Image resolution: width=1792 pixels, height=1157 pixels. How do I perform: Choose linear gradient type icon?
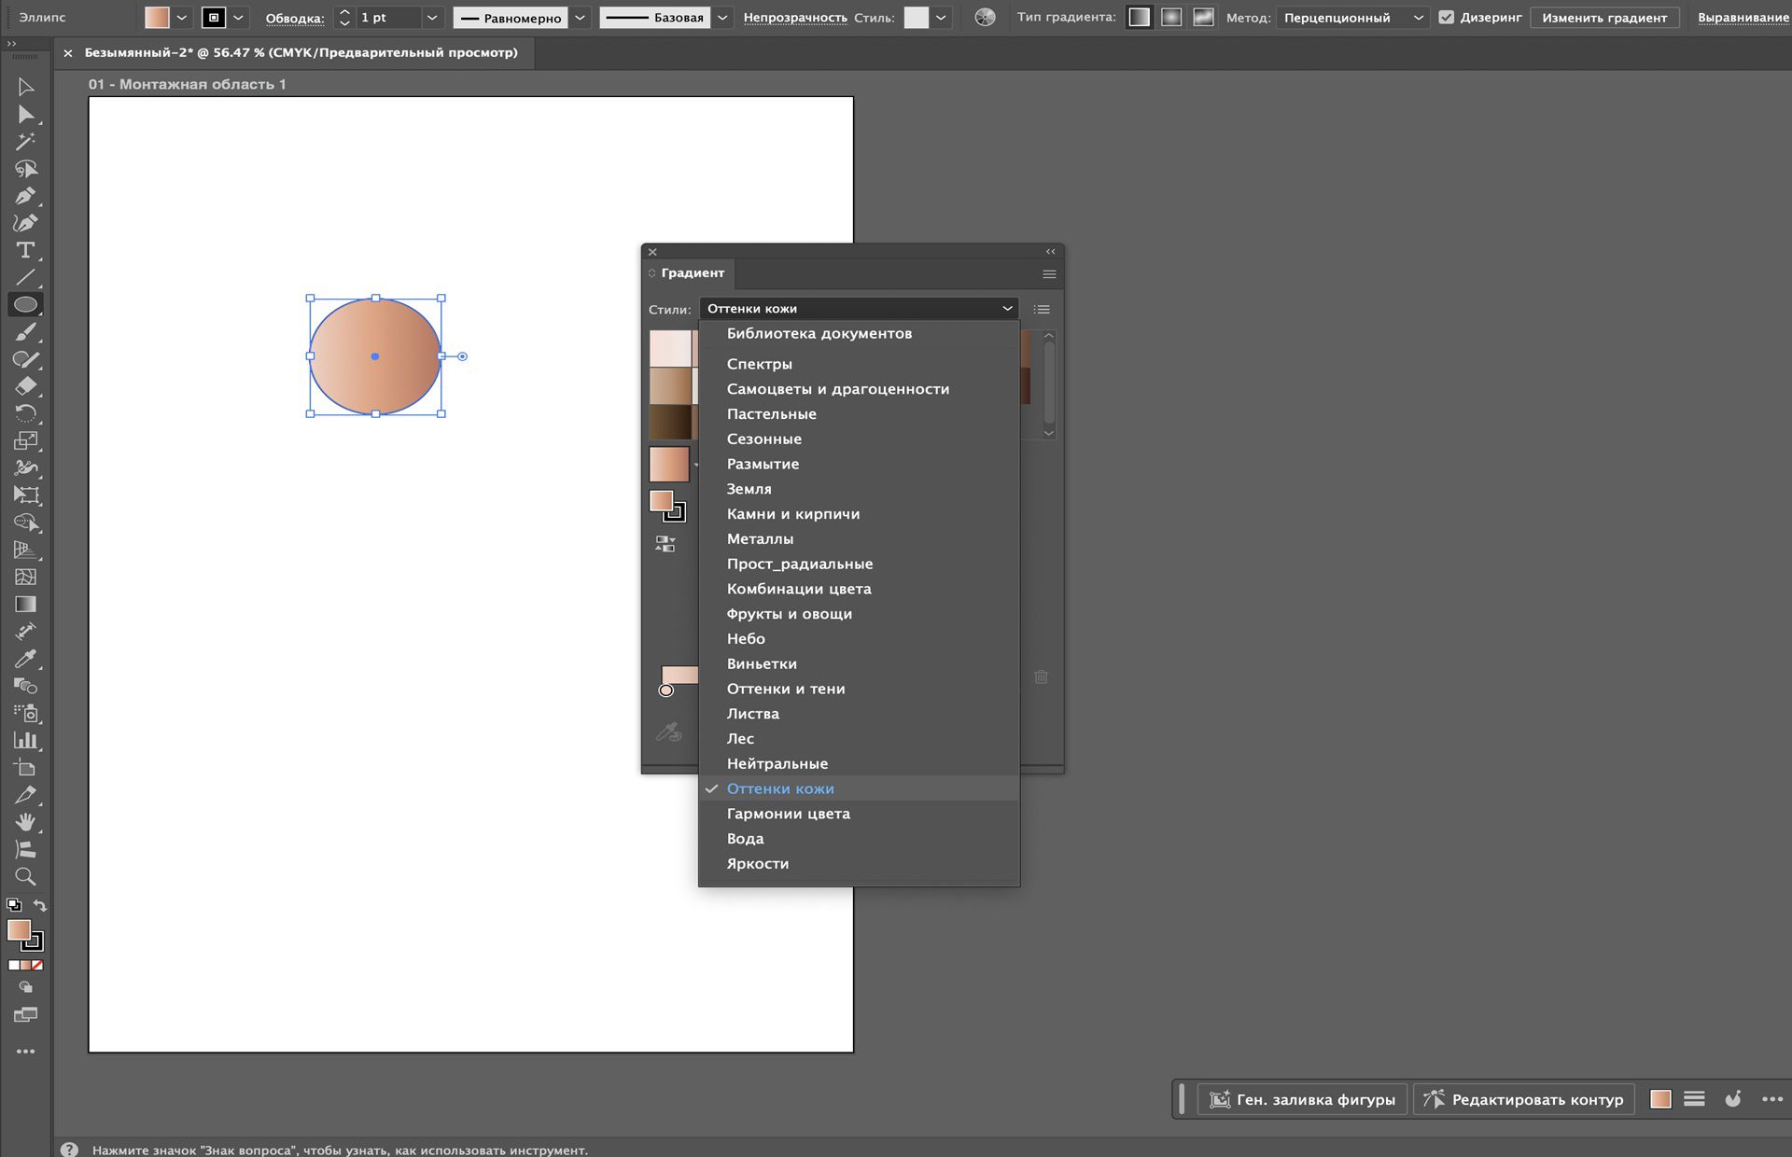coord(1139,17)
